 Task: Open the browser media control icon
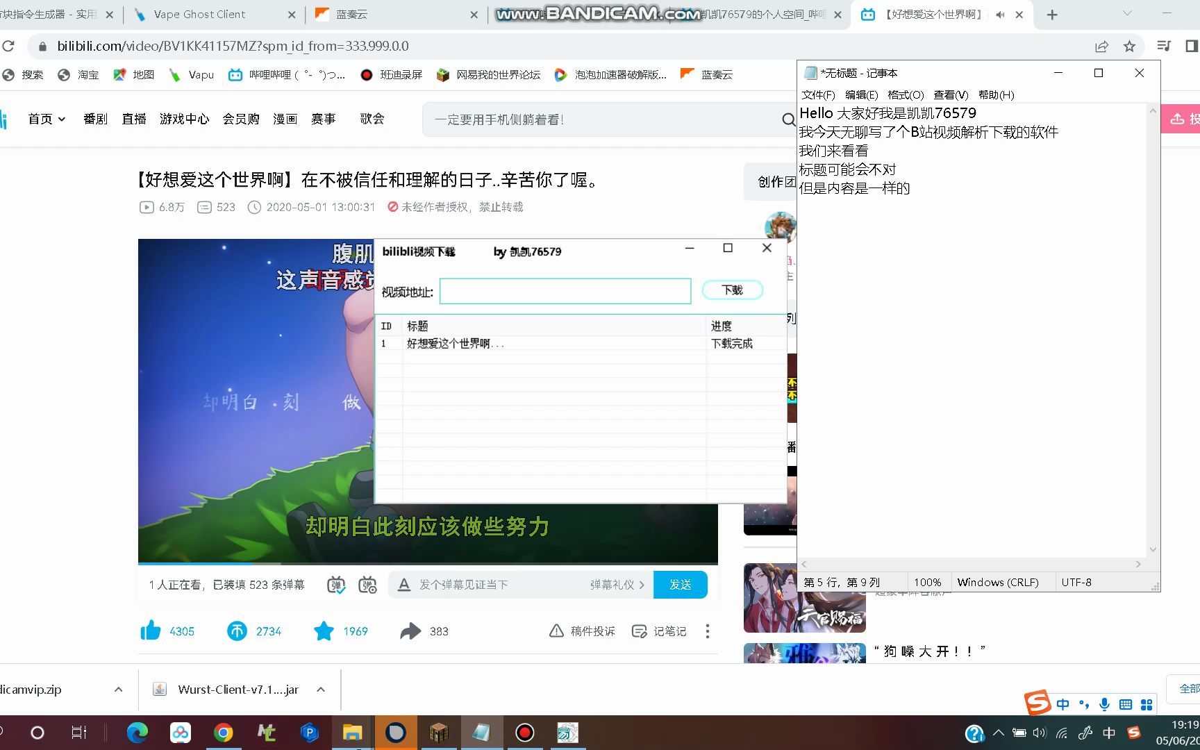pyautogui.click(x=1164, y=46)
